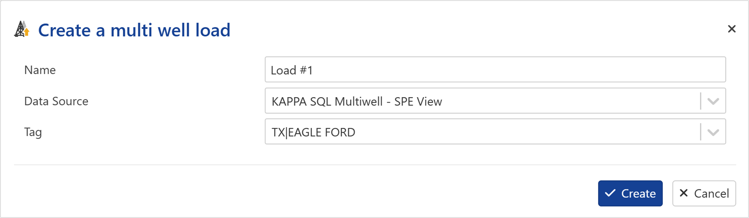Focus the Name input field
This screenshot has width=749, height=218.
click(x=495, y=70)
